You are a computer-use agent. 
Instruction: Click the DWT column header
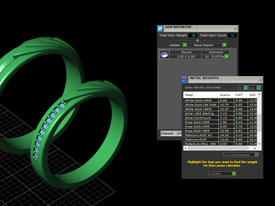click(x=241, y=95)
